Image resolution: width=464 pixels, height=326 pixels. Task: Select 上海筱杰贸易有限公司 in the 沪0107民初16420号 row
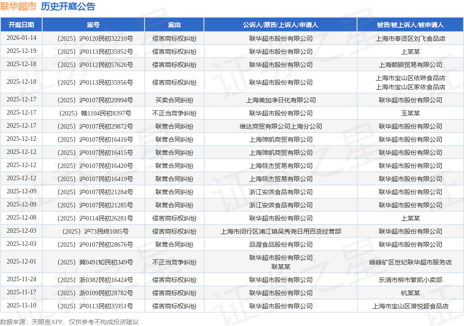(281, 166)
